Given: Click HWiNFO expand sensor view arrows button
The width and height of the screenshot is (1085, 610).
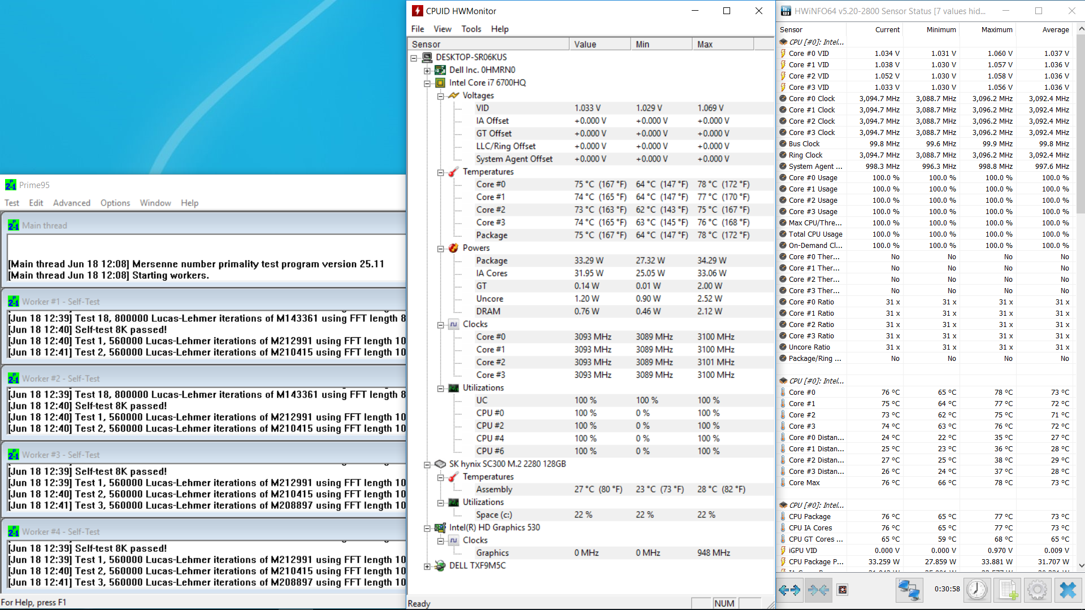Looking at the screenshot, I should pyautogui.click(x=789, y=590).
